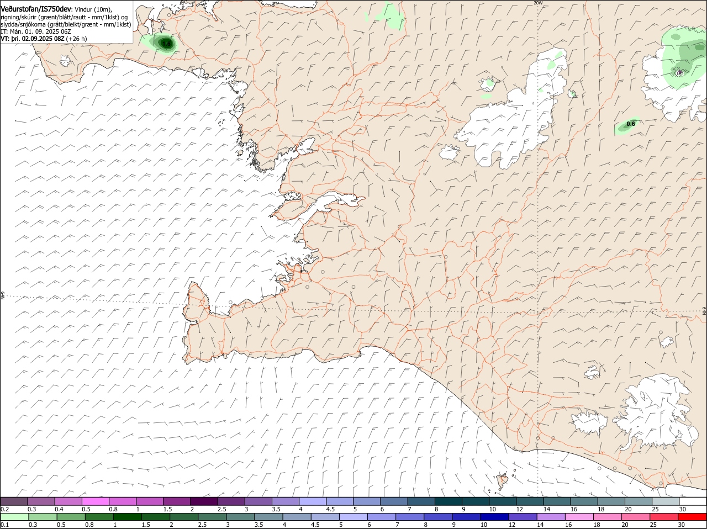Select the 3.5 blue-gray swatch in green-to-red legend

click(268, 517)
